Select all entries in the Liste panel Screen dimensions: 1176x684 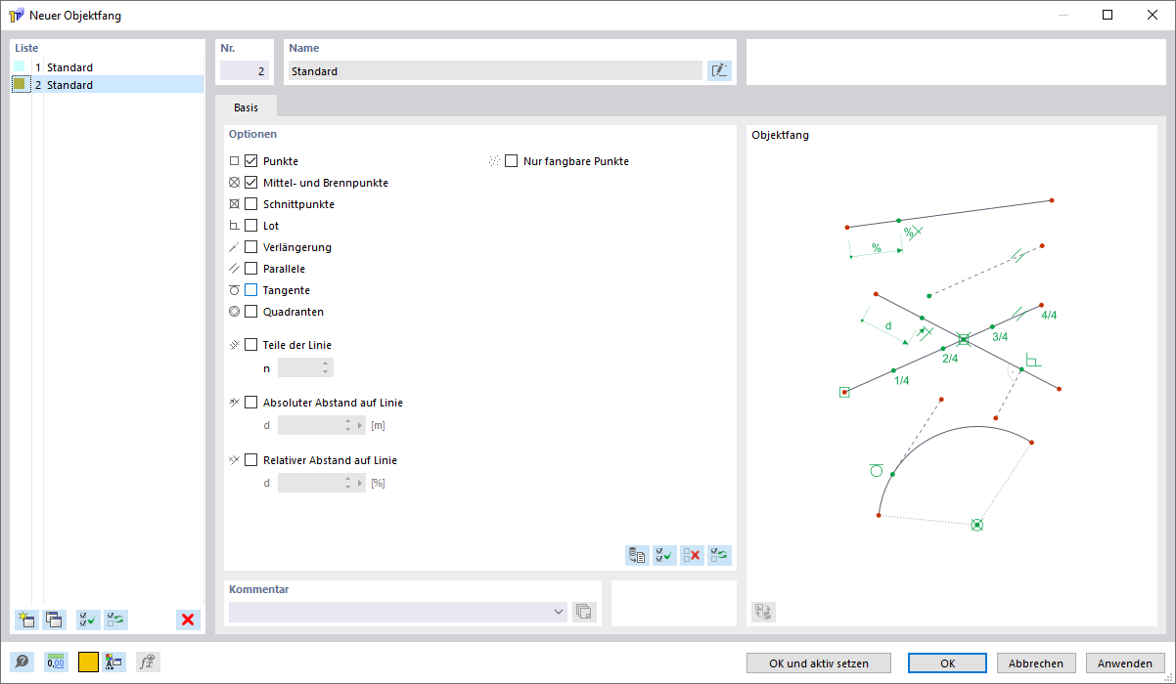[x=89, y=620]
